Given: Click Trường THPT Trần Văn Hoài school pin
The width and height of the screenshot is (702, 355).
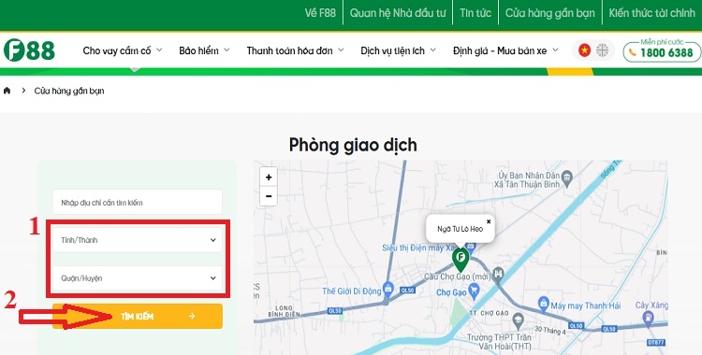Looking at the screenshot, I should pyautogui.click(x=518, y=319).
